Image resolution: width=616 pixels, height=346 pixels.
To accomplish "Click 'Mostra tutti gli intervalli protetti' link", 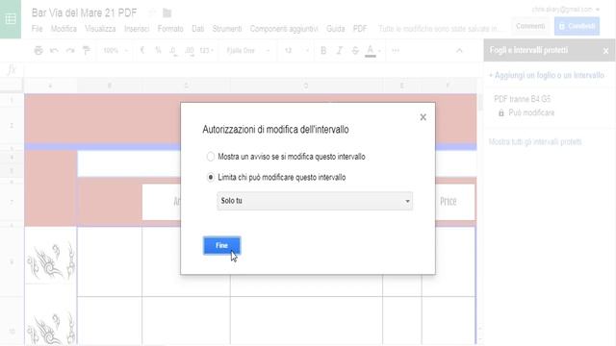I will (x=535, y=142).
